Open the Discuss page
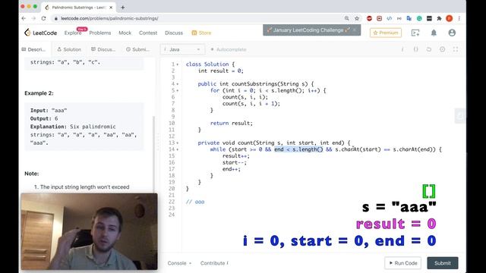This screenshot has height=273, width=486. (x=174, y=33)
